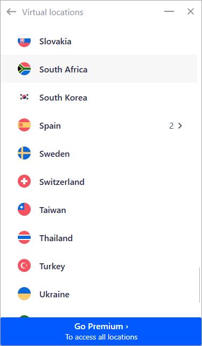Click the Go Premium button
This screenshot has width=202, height=346.
click(x=101, y=331)
